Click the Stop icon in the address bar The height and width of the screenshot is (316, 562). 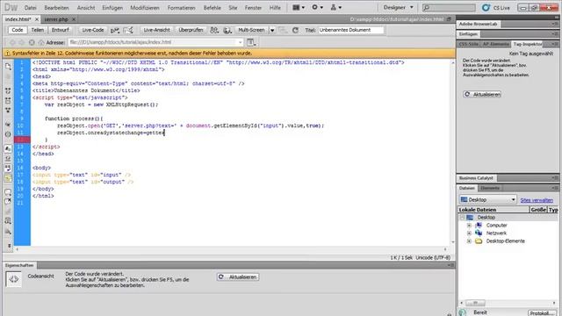(32, 42)
